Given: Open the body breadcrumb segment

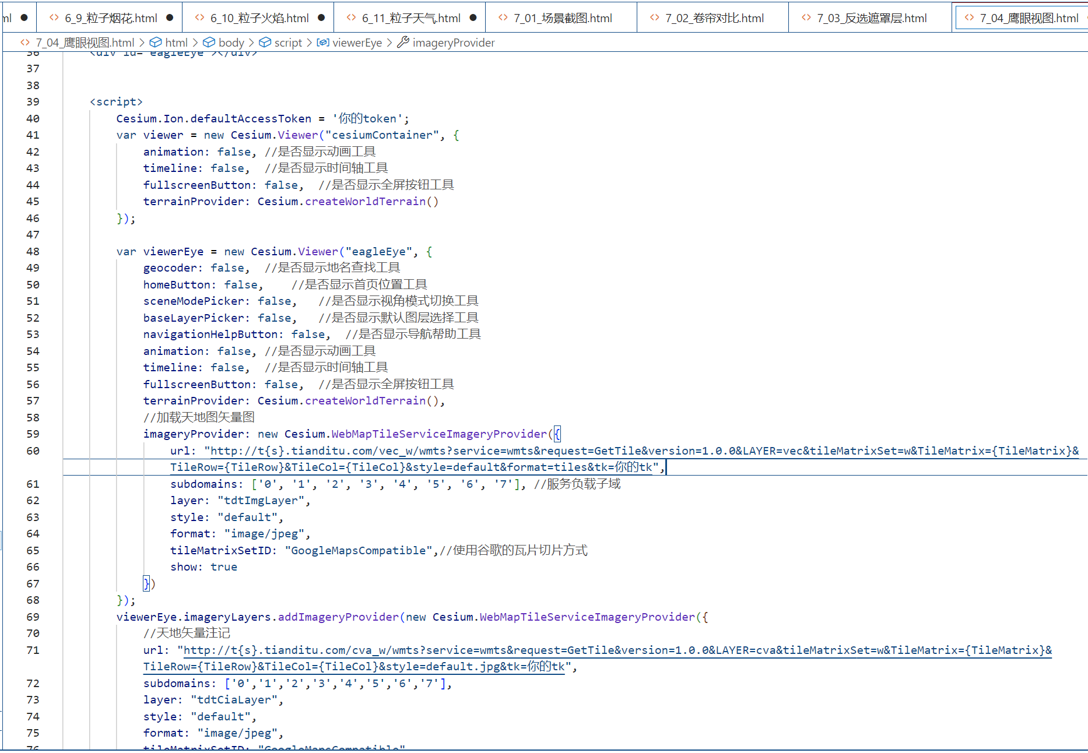Looking at the screenshot, I should point(231,43).
